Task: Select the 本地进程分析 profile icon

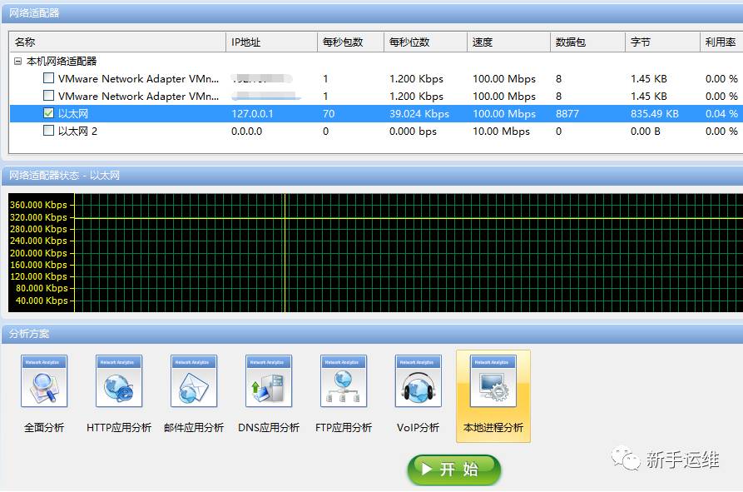Action: tap(493, 382)
